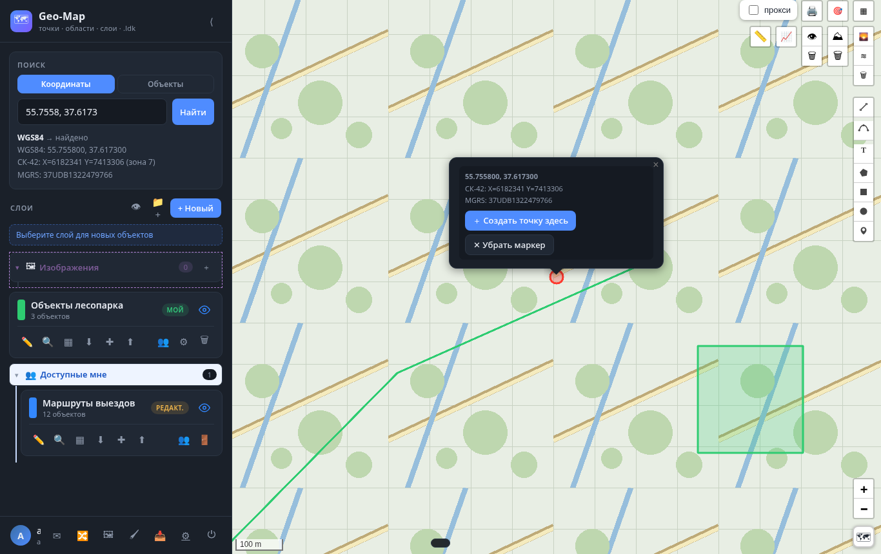Toggle visibility of Маршруты выездов layer
The width and height of the screenshot is (881, 554).
204,408
